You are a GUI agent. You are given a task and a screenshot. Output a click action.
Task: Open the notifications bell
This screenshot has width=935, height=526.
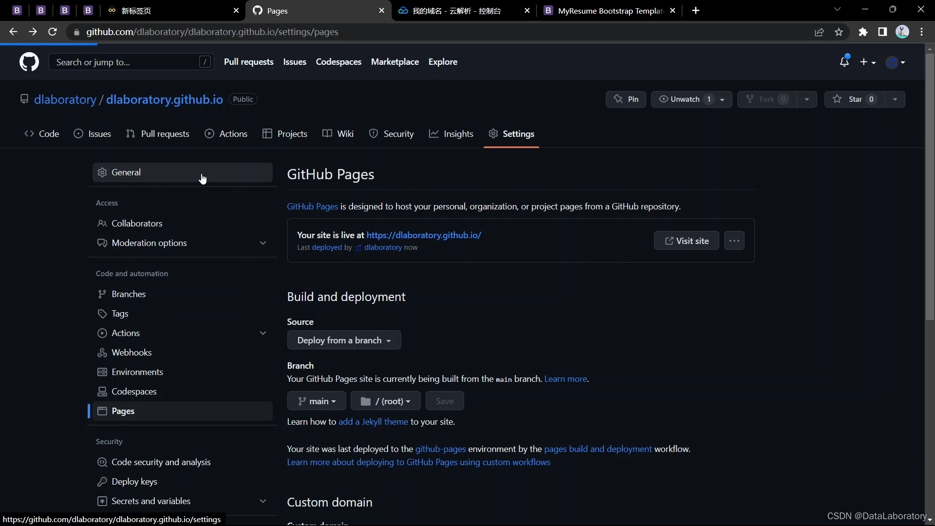point(844,62)
